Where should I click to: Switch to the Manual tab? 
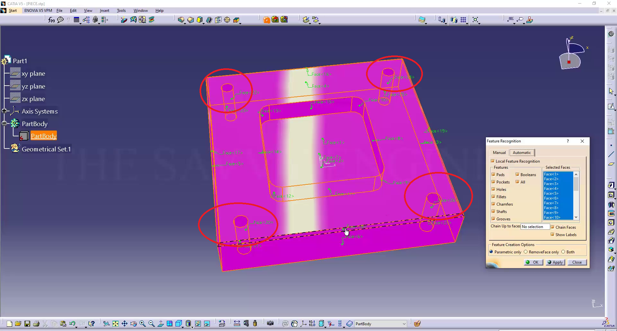pyautogui.click(x=499, y=153)
